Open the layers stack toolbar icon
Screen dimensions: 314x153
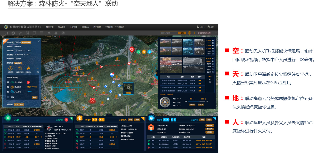[49, 33]
